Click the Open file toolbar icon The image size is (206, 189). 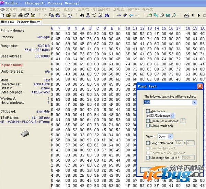coord(8,15)
